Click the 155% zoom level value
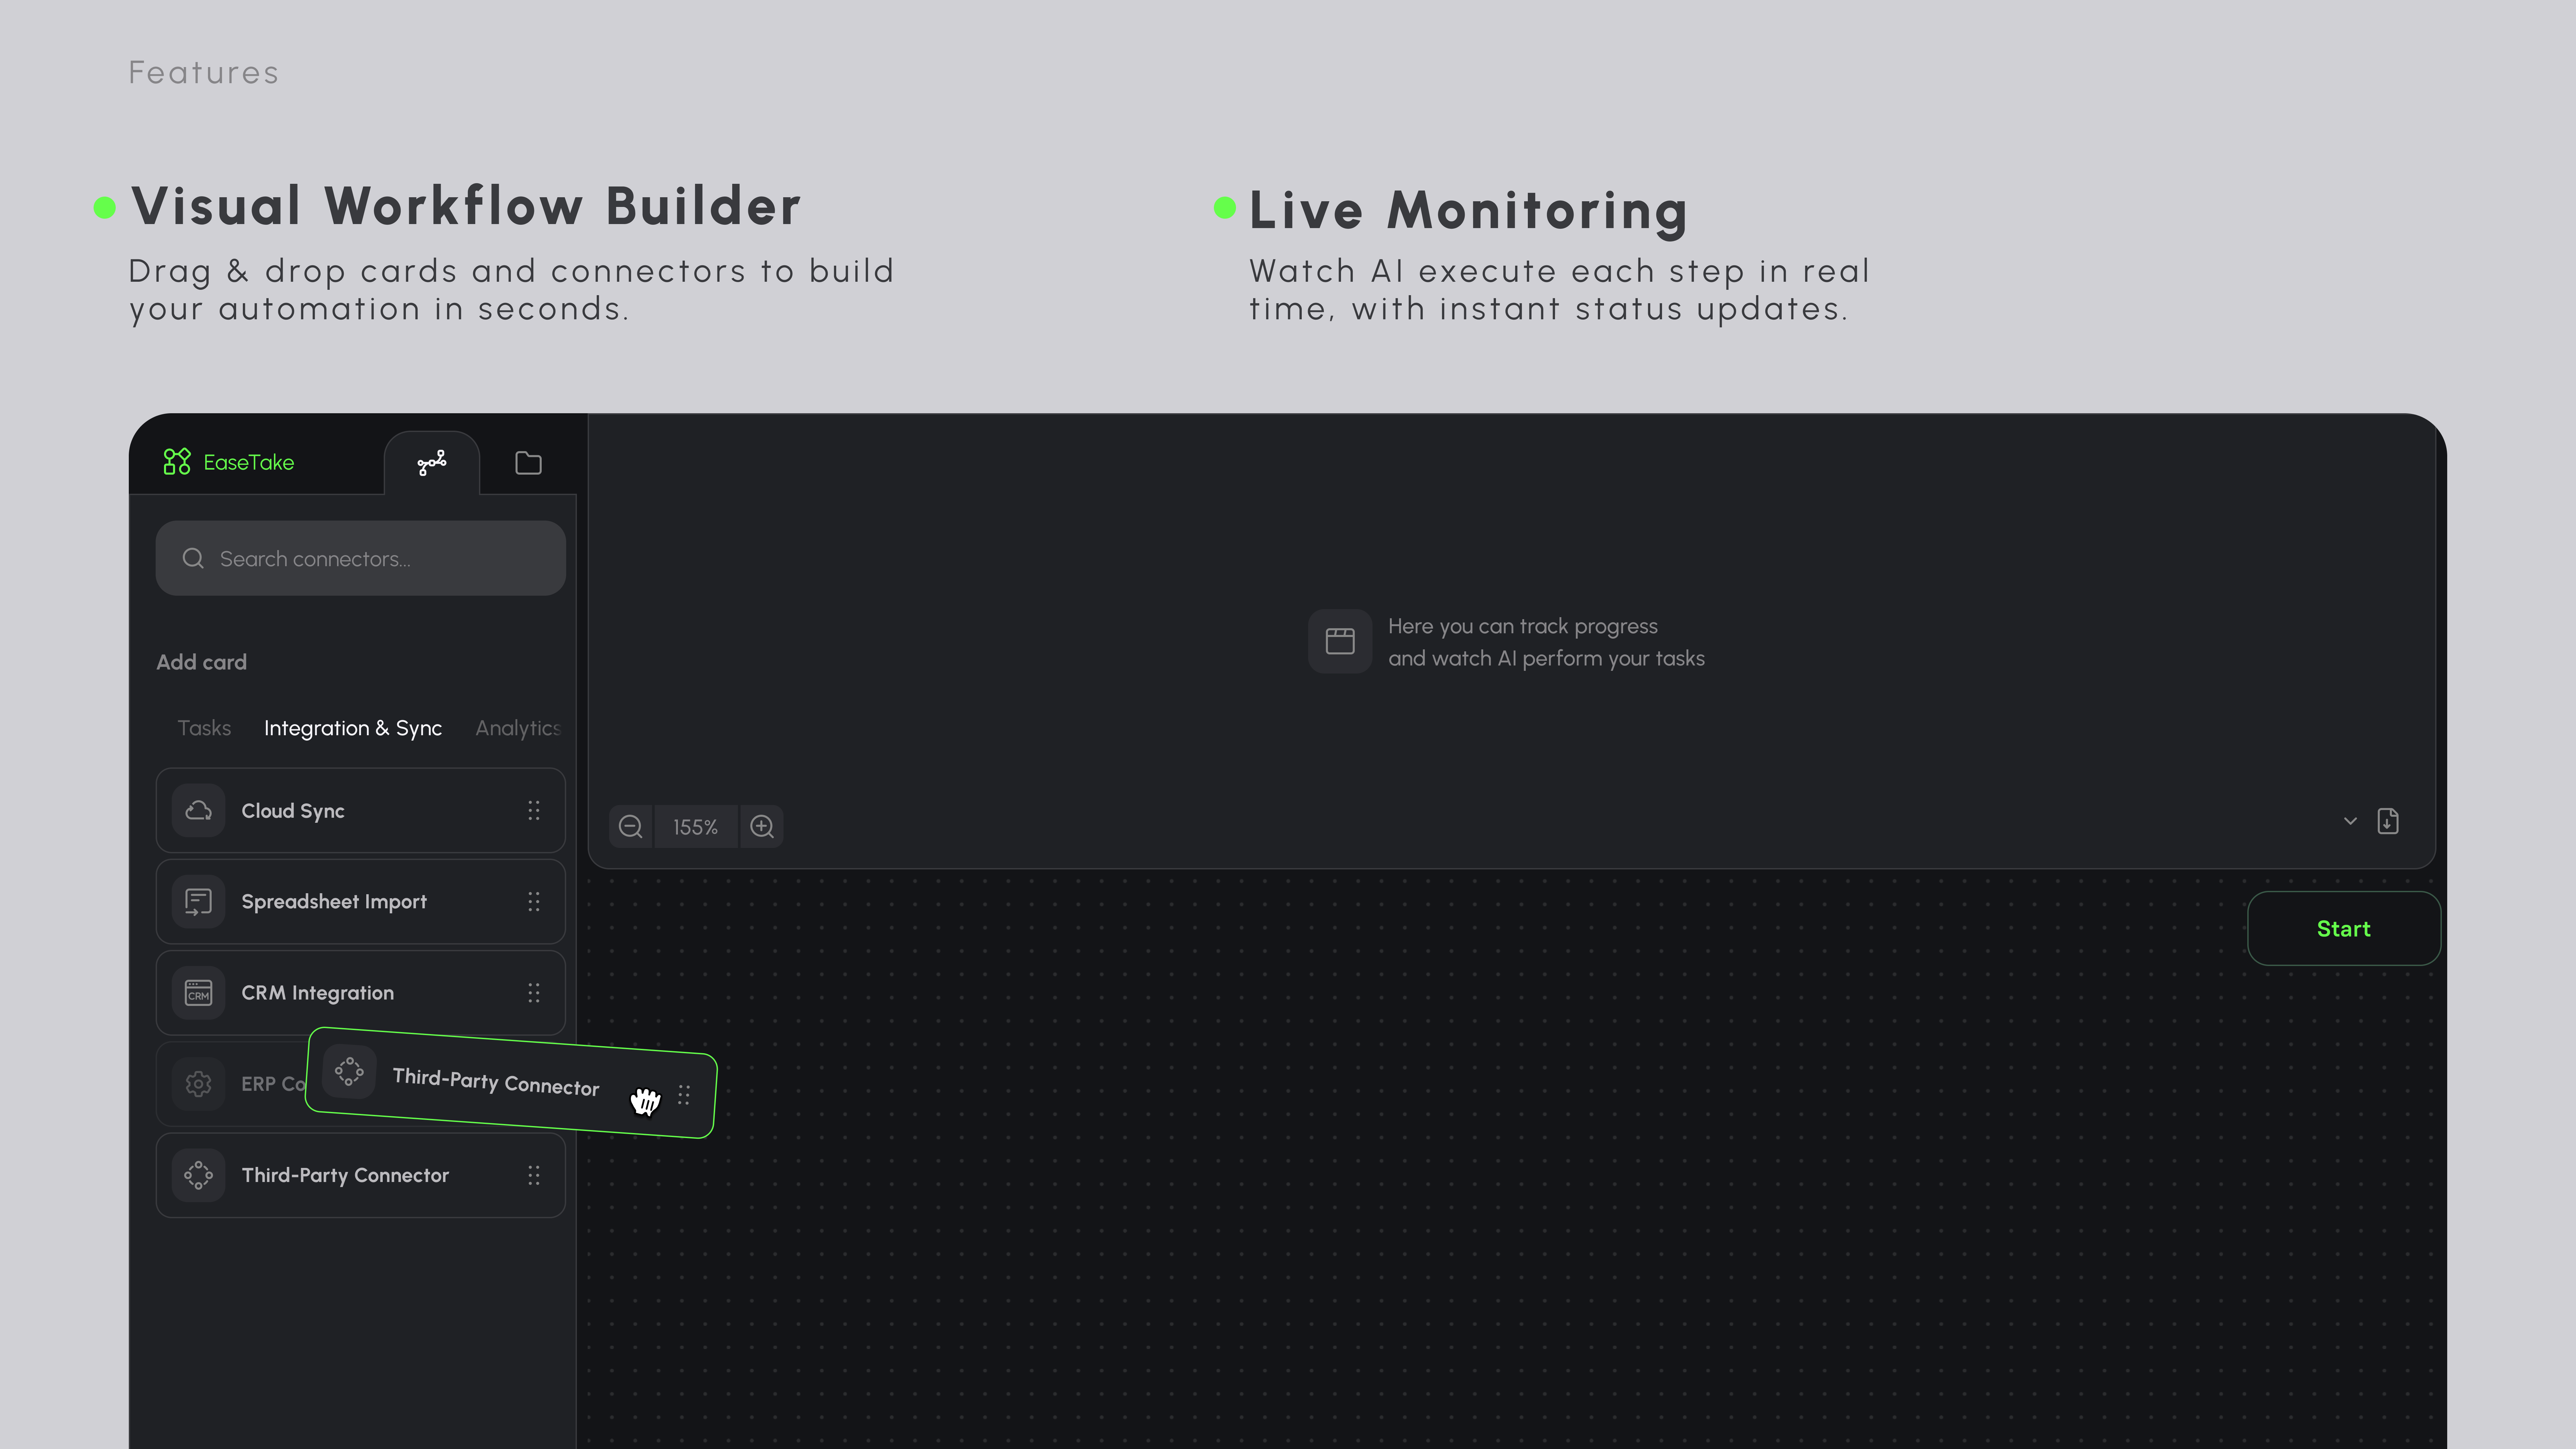Screen dimensions: 2576x1449 click(695, 827)
